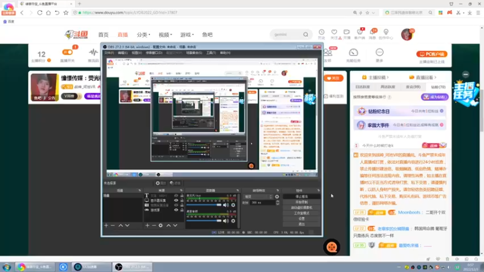
Task: Remove the selected source in OBS
Action: tap(154, 225)
